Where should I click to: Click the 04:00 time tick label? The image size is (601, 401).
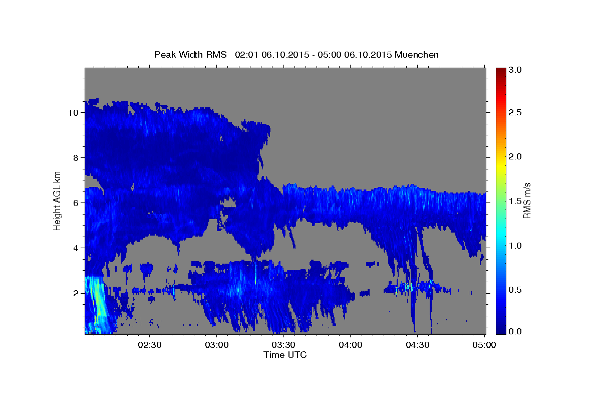351,345
